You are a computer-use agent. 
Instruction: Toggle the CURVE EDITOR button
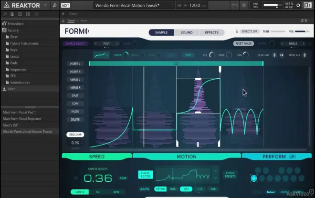(x=145, y=175)
